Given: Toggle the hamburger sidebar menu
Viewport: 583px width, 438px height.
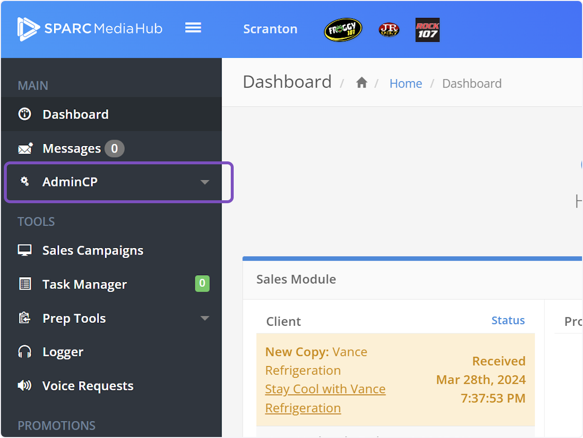Looking at the screenshot, I should 193,28.
